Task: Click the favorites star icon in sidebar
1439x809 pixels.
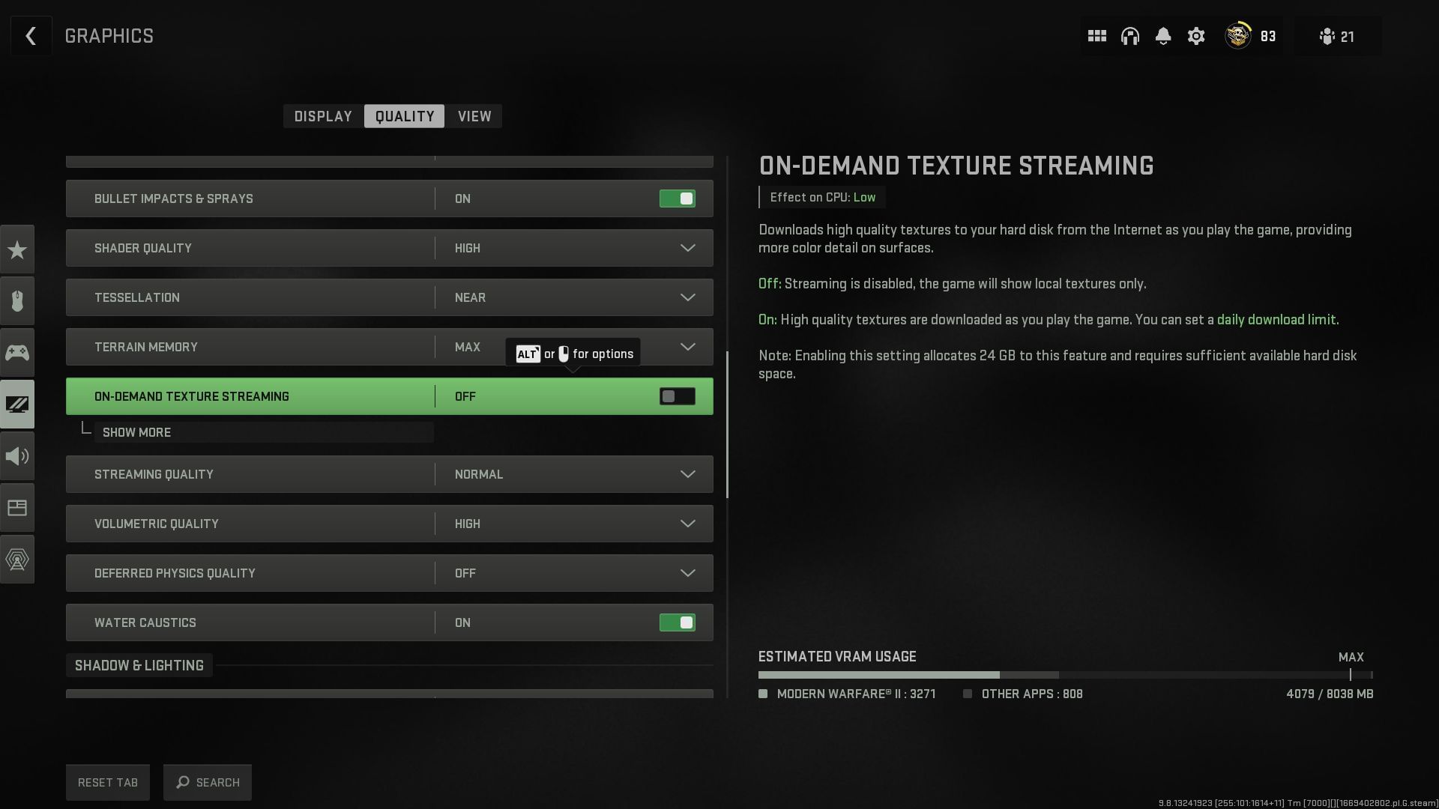Action: pos(16,249)
